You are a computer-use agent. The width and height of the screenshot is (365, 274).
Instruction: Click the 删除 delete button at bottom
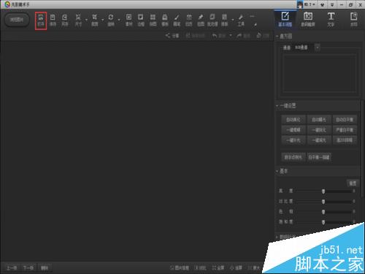(45, 268)
